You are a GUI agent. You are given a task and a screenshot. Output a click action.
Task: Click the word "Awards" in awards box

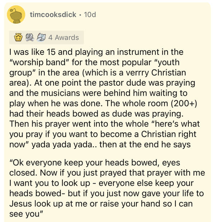(67, 38)
